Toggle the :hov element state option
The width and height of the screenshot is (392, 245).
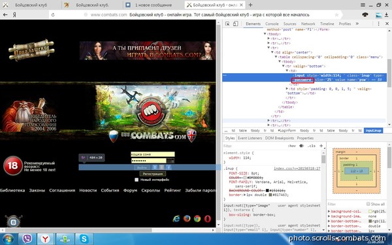(291, 146)
